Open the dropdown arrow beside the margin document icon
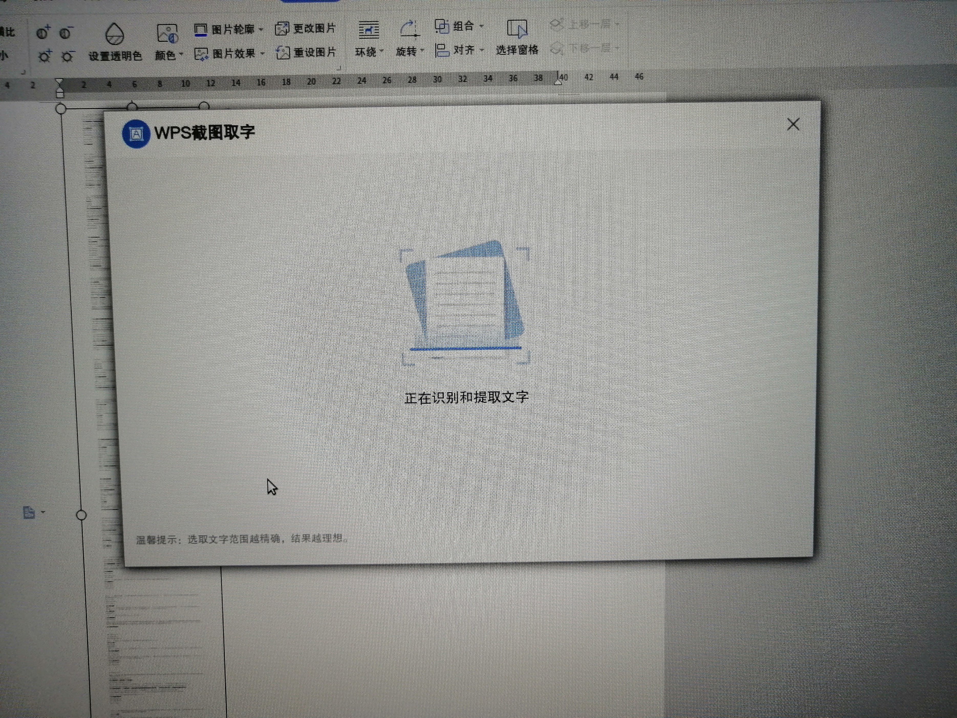Screen dimensions: 957x718 43,512
